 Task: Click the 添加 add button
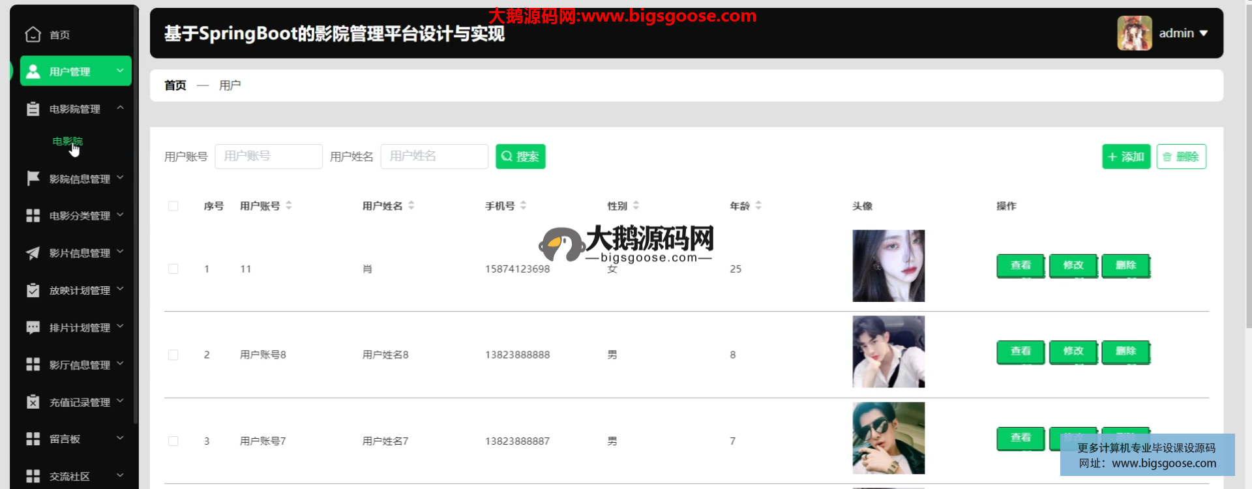[1126, 156]
